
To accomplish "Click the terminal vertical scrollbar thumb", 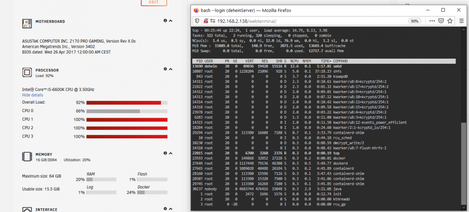I will click(464, 163).
